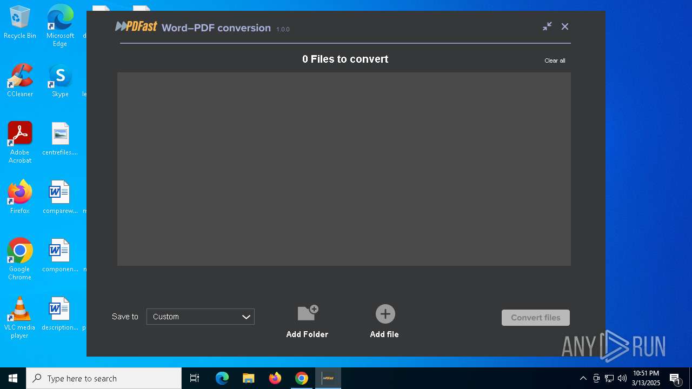
Task: Open the network icon in the system tray
Action: point(609,378)
